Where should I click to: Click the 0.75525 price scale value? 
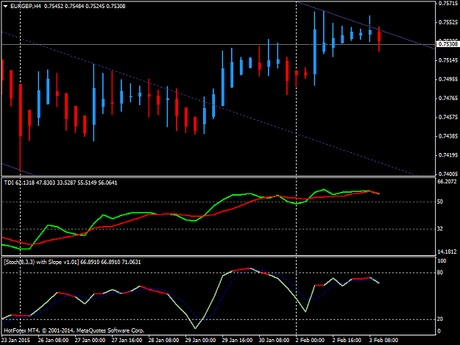click(x=448, y=22)
